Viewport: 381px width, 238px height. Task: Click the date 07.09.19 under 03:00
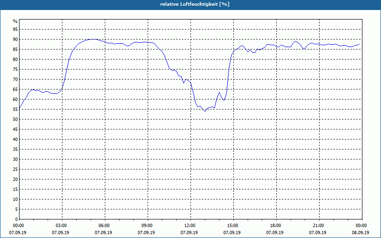pyautogui.click(x=60, y=233)
